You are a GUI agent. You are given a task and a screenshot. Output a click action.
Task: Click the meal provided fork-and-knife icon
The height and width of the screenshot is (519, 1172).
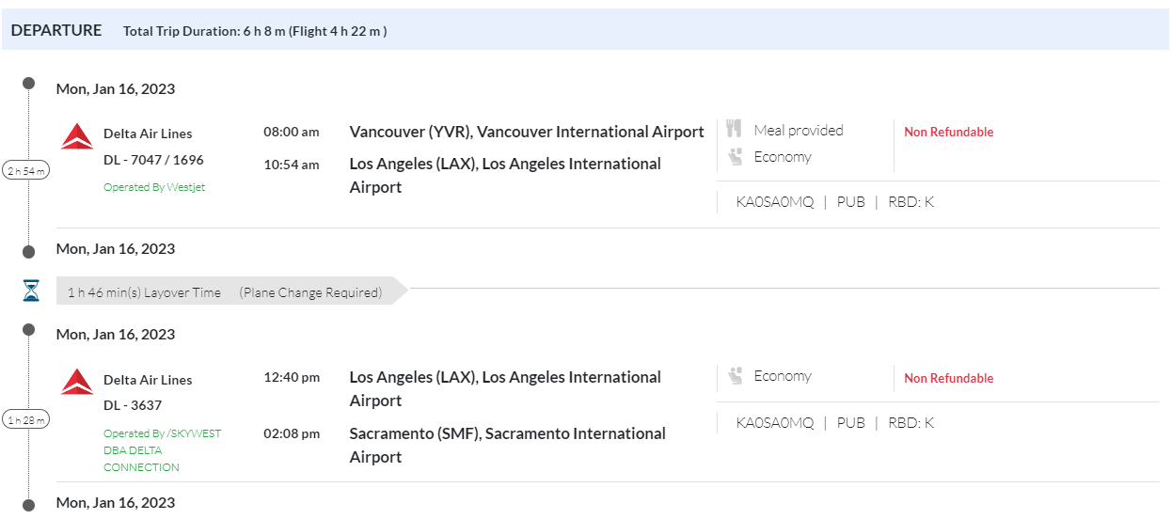click(x=735, y=130)
